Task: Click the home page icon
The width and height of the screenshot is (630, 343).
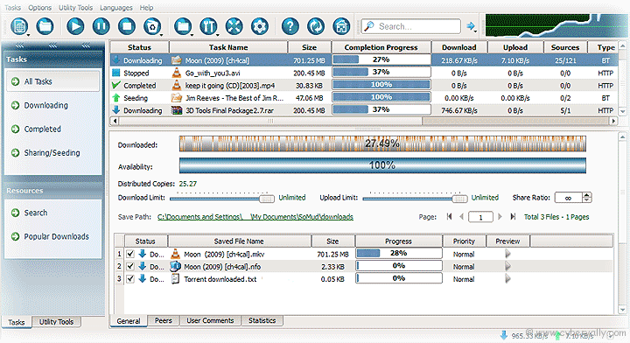Action: pyautogui.click(x=341, y=26)
